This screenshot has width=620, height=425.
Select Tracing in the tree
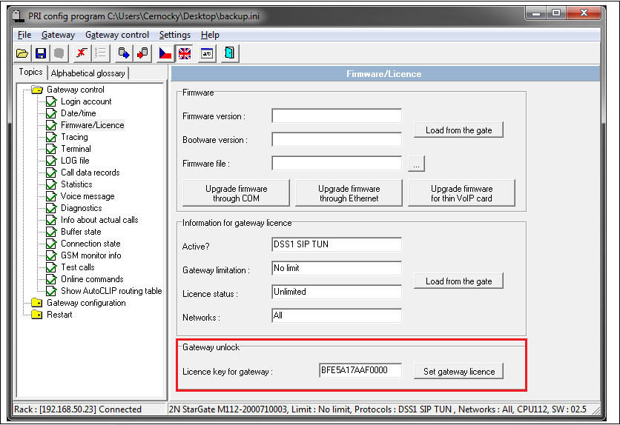pos(74,137)
